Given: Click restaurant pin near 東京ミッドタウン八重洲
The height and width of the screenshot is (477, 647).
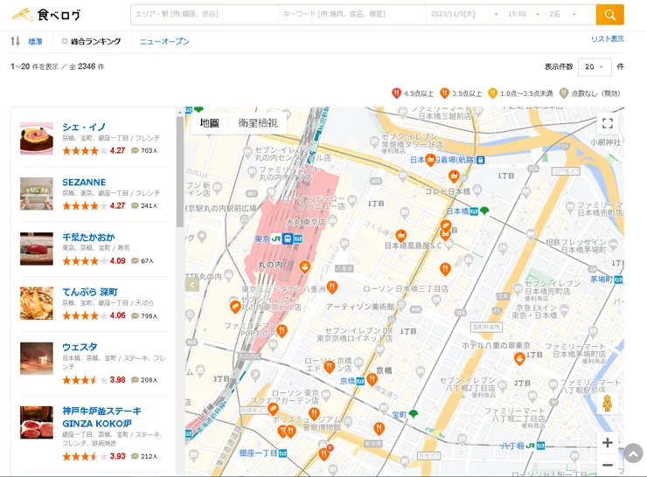Looking at the screenshot, I should (x=332, y=287).
